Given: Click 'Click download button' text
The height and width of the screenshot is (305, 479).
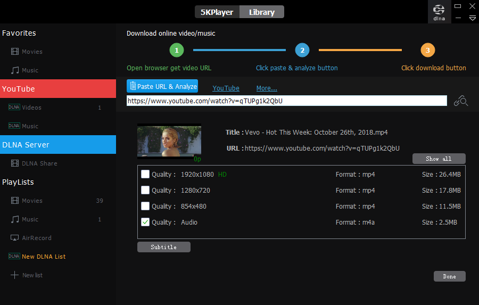Looking at the screenshot, I should click(433, 68).
